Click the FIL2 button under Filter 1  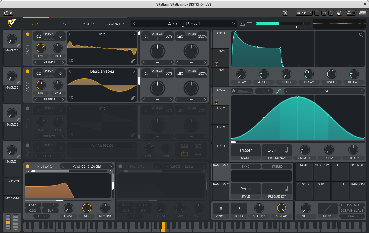(x=42, y=216)
